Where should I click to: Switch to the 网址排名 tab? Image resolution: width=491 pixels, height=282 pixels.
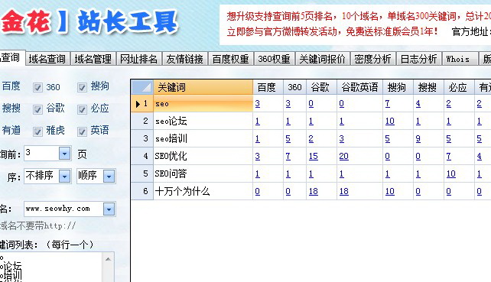coord(138,59)
